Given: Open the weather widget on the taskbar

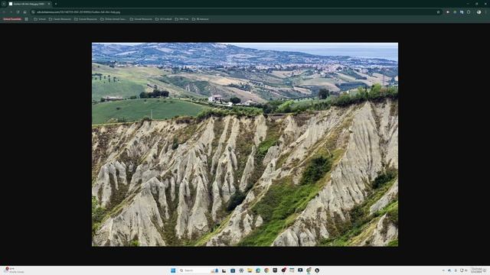Looking at the screenshot, I should [14, 270].
